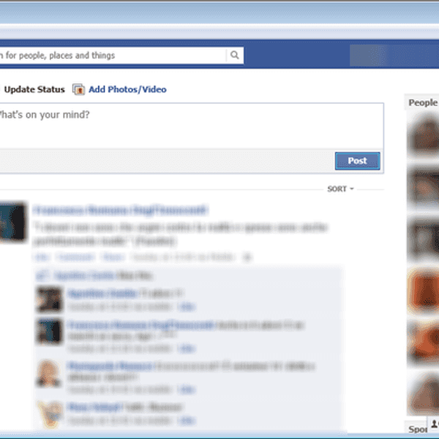Click the Post button
Viewport: 439px width, 439px height.
(x=357, y=161)
